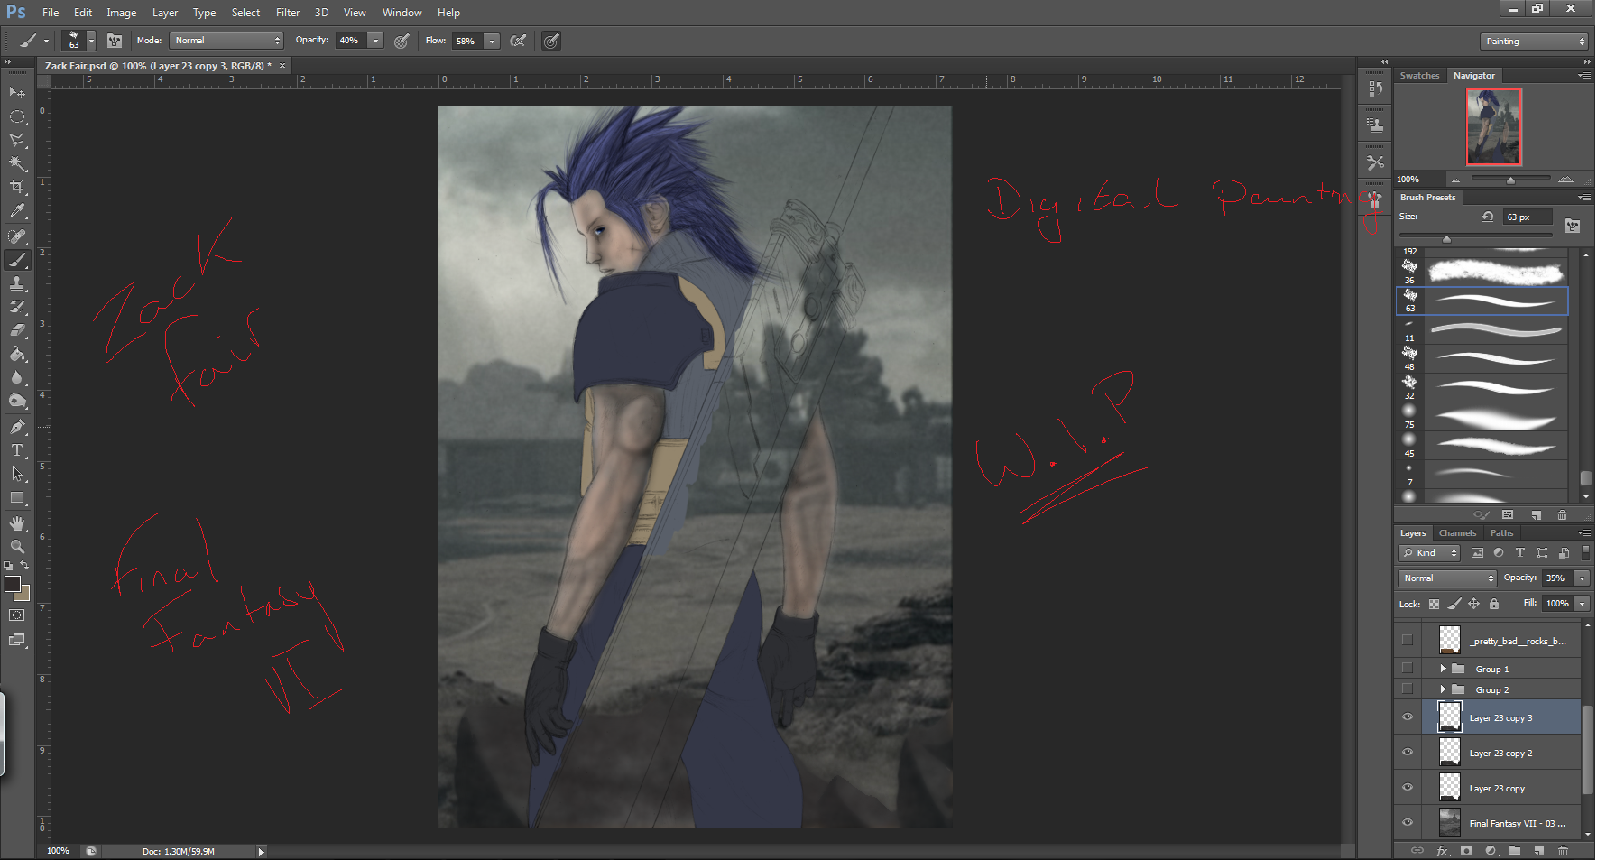Click Edit in Quick Mask Mode icon
Viewport: 1597px width, 860px height.
[17, 615]
